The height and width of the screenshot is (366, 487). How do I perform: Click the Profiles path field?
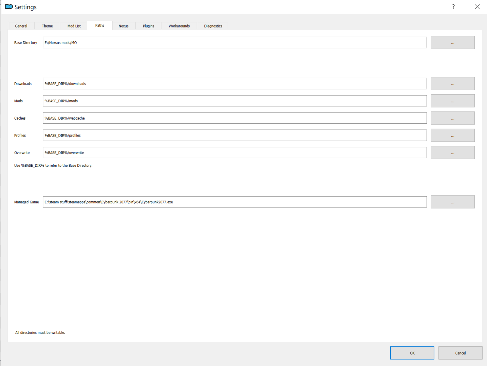pos(235,136)
